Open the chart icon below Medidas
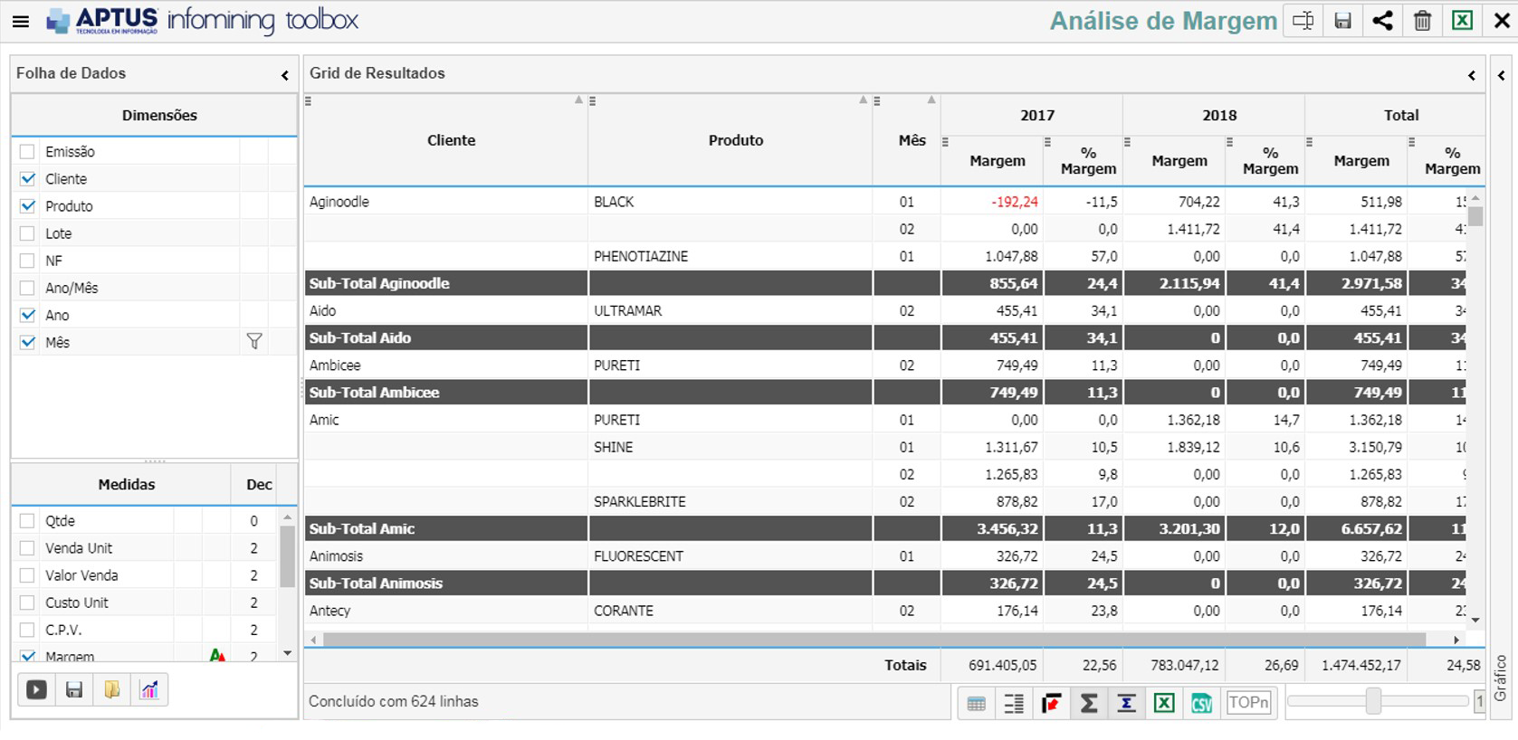 point(149,690)
